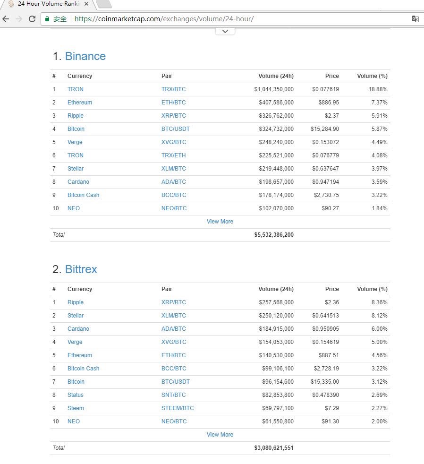
Task: Open Bitcoin link in Bittrex table
Action: tap(76, 382)
